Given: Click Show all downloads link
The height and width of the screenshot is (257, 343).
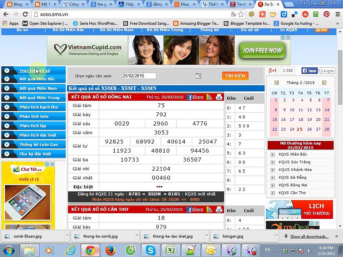Looking at the screenshot, I should (309, 236).
